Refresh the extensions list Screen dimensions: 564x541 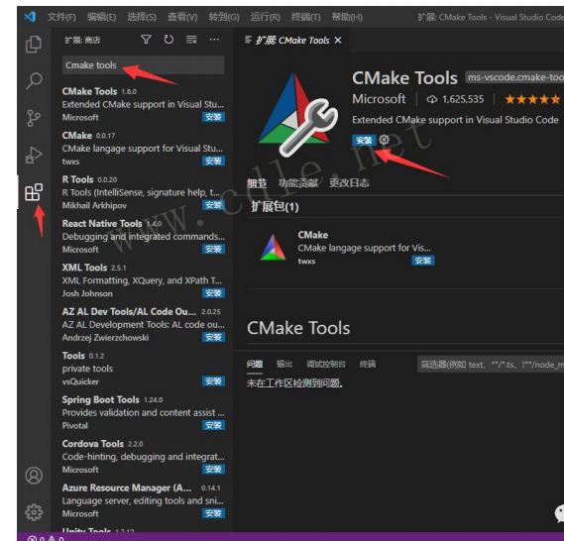169,40
